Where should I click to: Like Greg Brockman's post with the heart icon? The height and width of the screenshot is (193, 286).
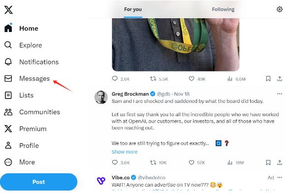pyautogui.click(x=191, y=162)
